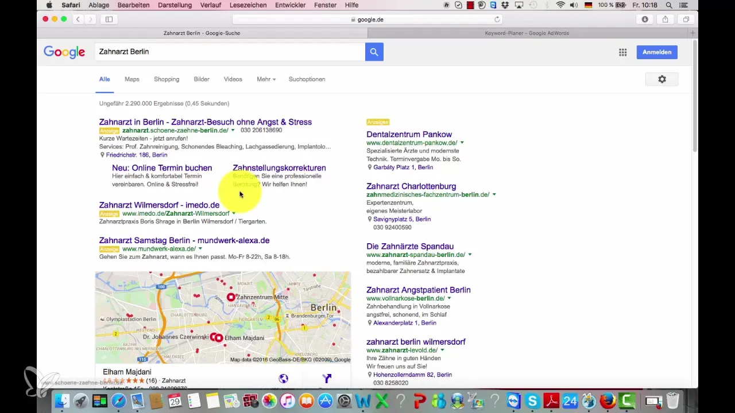Screen dimensions: 735x413
Task: Open Notification Center icon in menu bar
Action: click(684, 5)
